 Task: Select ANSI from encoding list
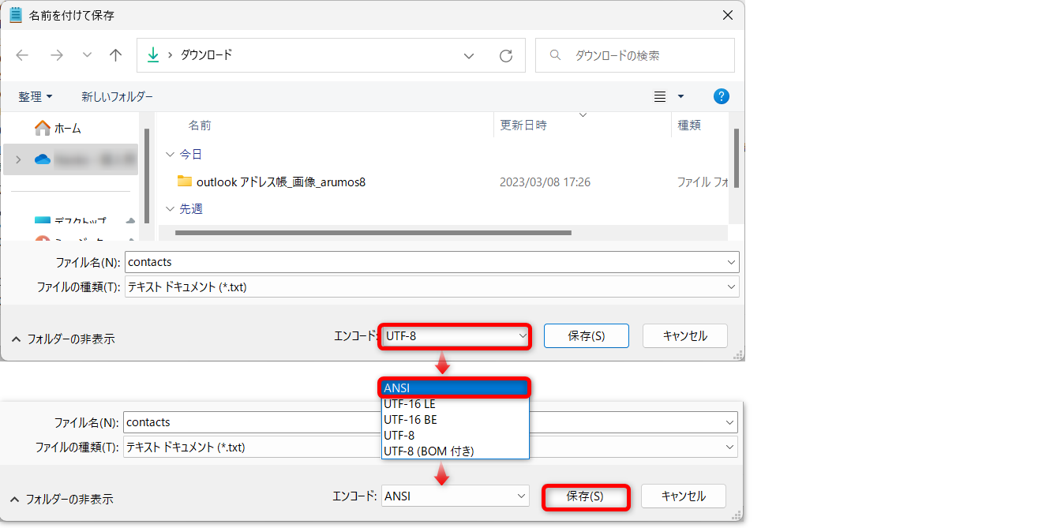454,388
